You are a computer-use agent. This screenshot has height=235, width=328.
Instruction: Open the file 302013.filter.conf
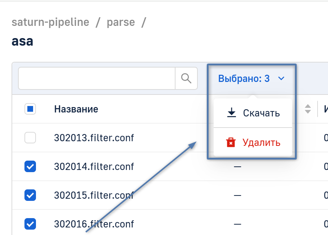[94, 138]
